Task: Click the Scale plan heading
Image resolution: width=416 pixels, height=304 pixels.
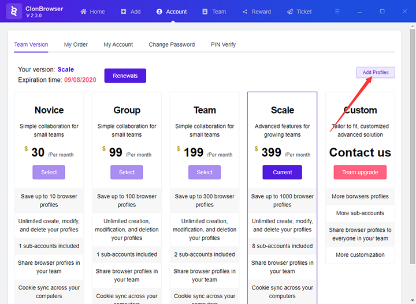Action: [283, 110]
